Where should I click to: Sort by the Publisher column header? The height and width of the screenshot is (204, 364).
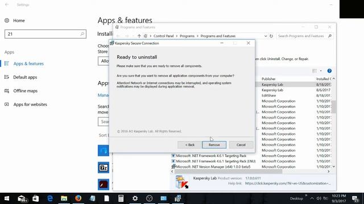click(268, 79)
